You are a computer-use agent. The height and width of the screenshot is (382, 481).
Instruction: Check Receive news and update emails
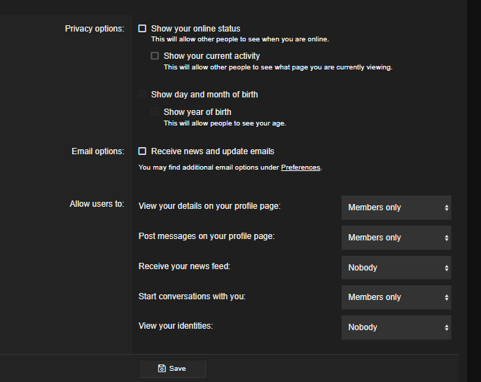tap(143, 151)
